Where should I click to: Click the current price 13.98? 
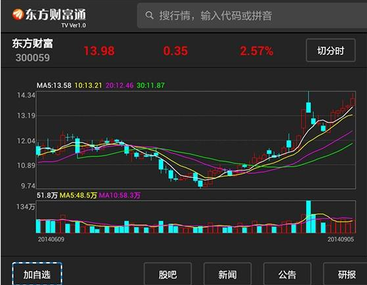point(99,51)
